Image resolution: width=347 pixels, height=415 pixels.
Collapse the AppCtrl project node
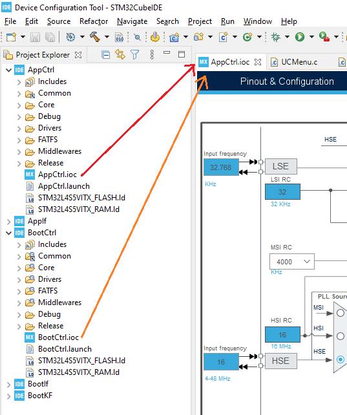(x=9, y=70)
